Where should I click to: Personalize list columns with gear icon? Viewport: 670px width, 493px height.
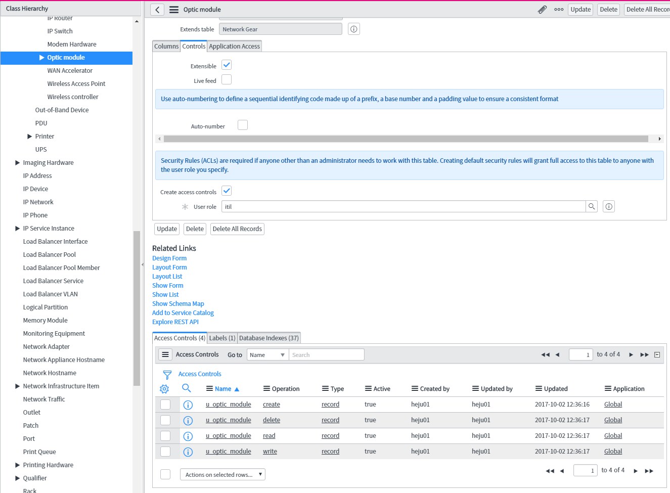(164, 389)
